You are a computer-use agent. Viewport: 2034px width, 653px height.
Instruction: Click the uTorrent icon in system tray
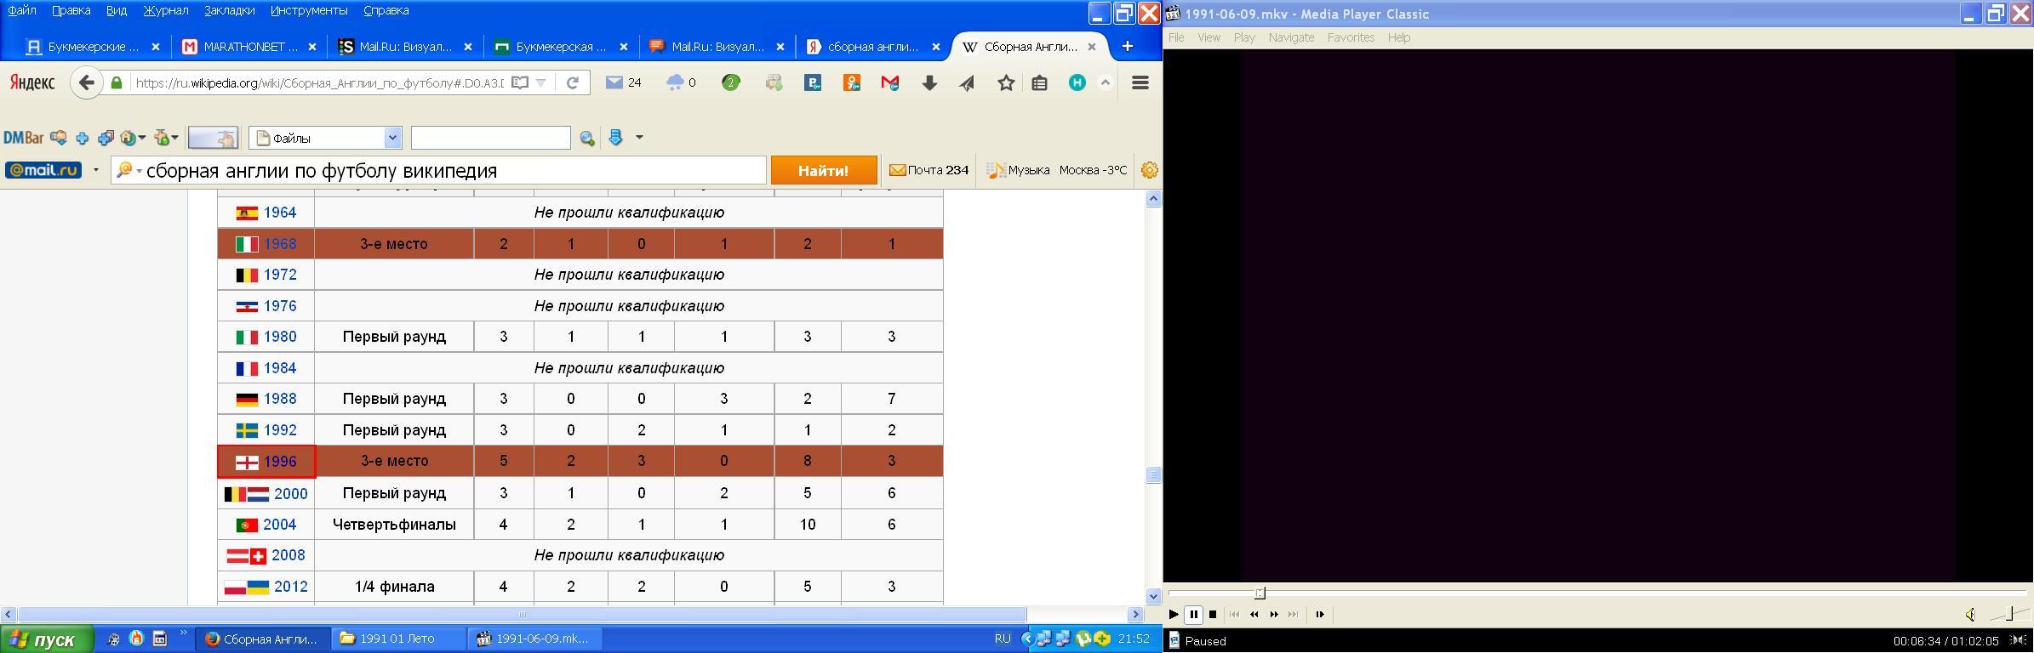[1083, 639]
